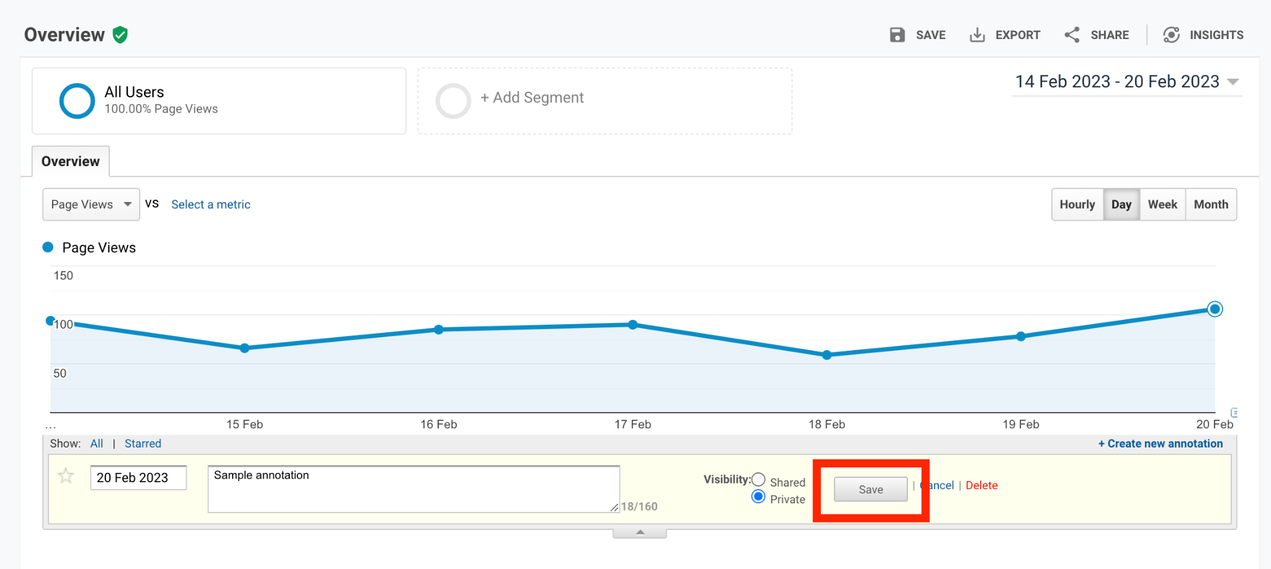Select Private visibility option
The height and width of the screenshot is (569, 1271).
[x=758, y=496]
